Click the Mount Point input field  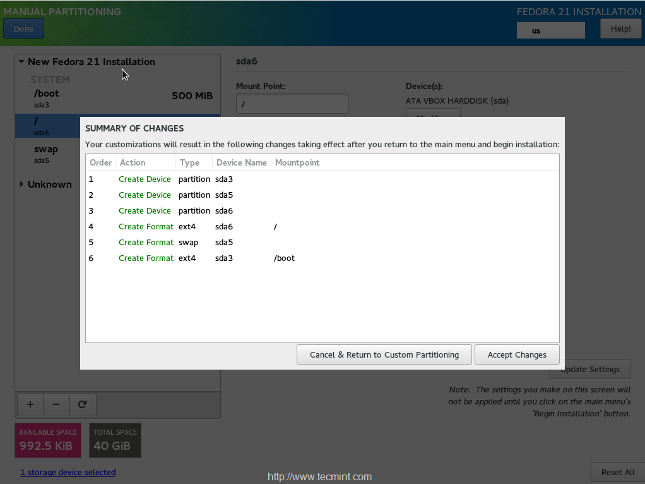pos(292,104)
